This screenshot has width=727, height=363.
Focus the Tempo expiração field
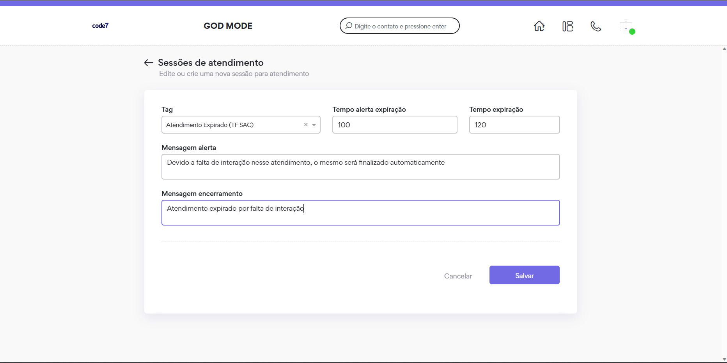click(x=514, y=125)
